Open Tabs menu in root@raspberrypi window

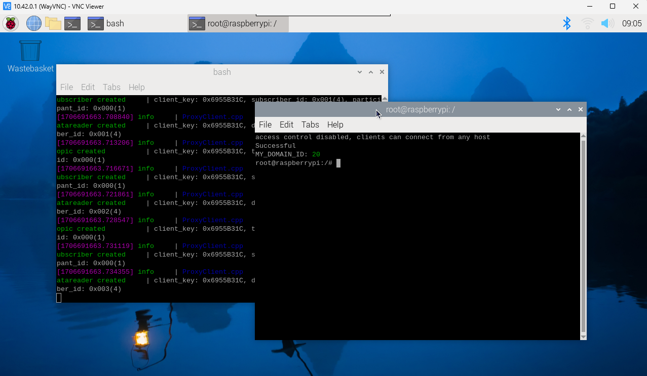310,124
